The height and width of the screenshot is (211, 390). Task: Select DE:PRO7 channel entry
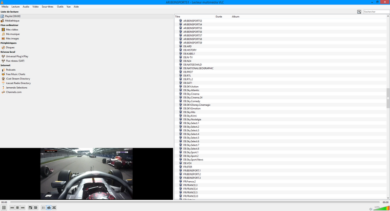pos(188,72)
